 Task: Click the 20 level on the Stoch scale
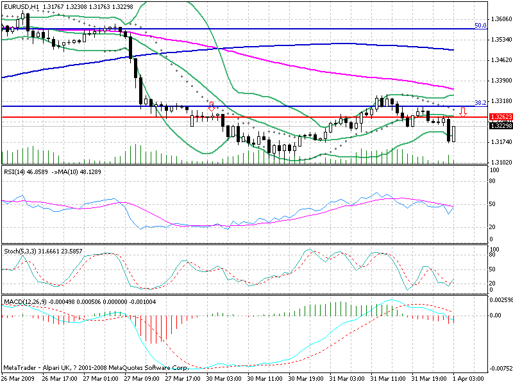tap(492, 283)
